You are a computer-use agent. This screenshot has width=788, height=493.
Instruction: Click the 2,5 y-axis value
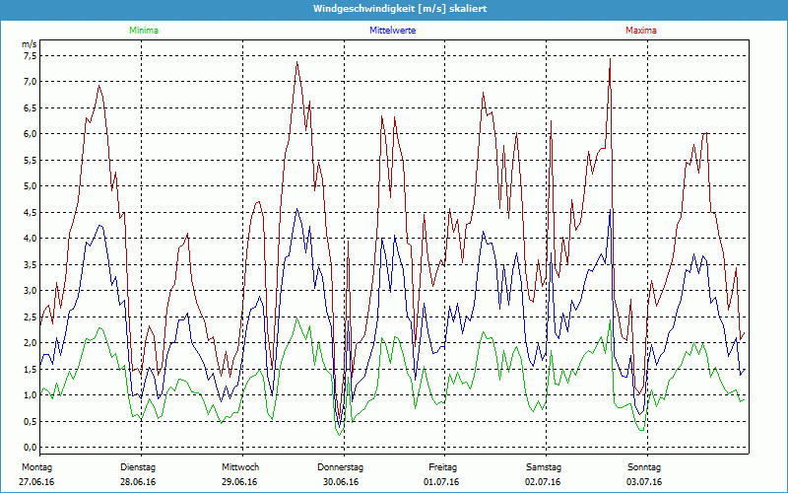click(30, 317)
